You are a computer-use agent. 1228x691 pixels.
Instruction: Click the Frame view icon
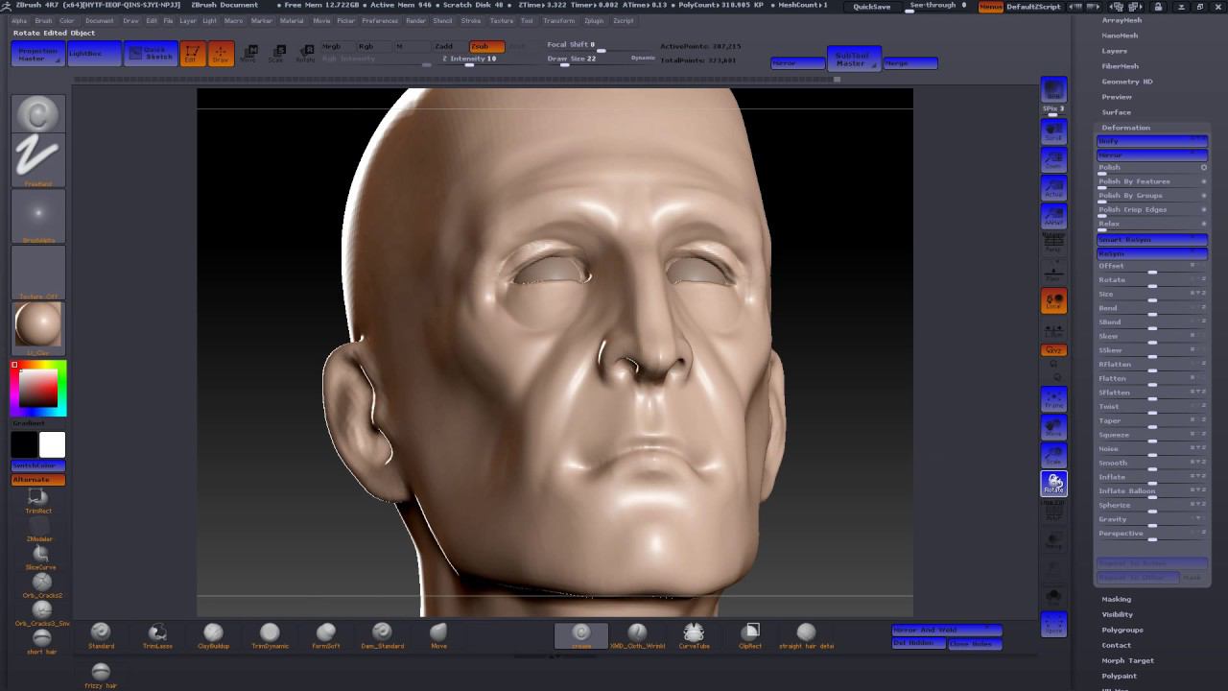click(x=1053, y=399)
